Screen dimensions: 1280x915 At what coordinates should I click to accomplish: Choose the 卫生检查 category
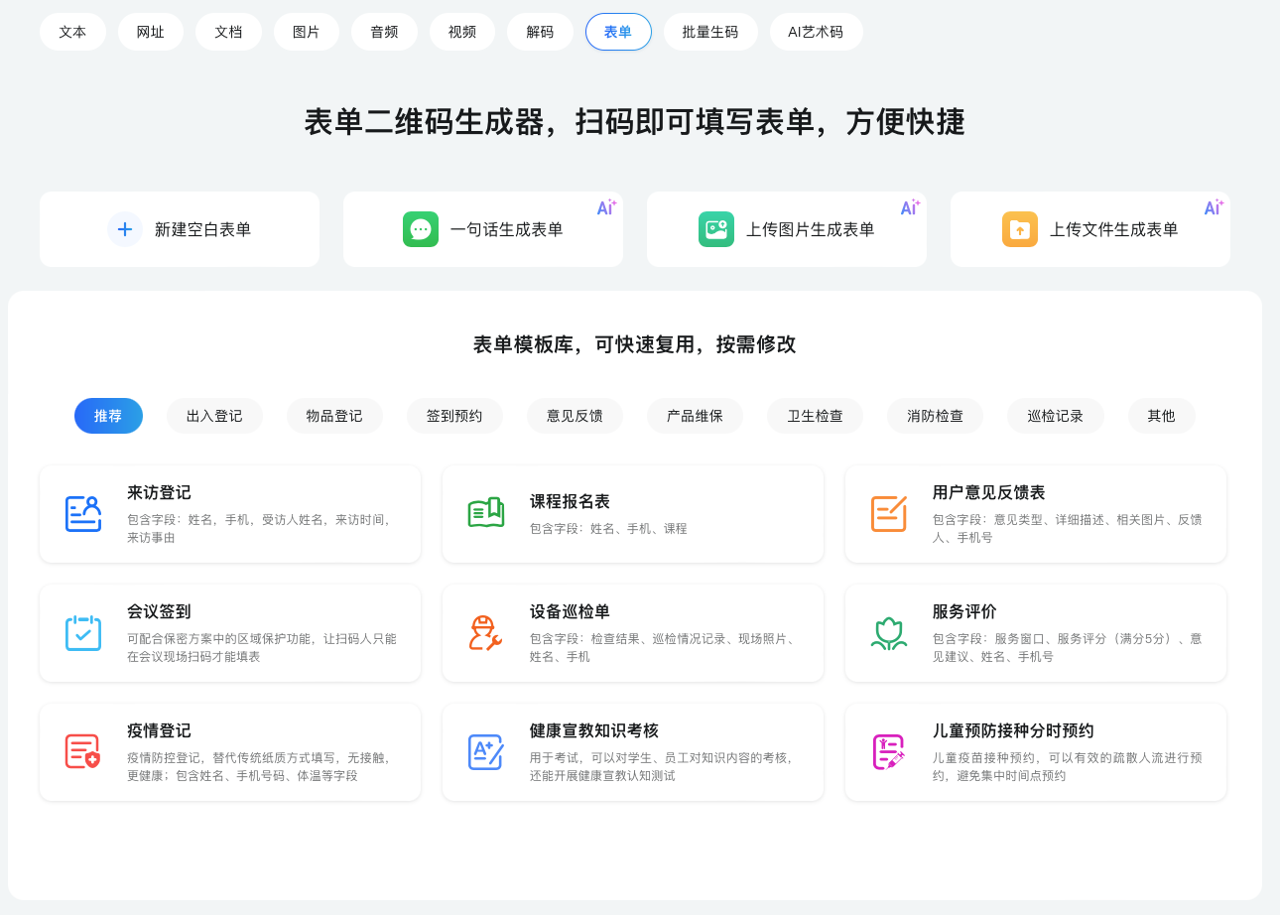click(x=816, y=416)
